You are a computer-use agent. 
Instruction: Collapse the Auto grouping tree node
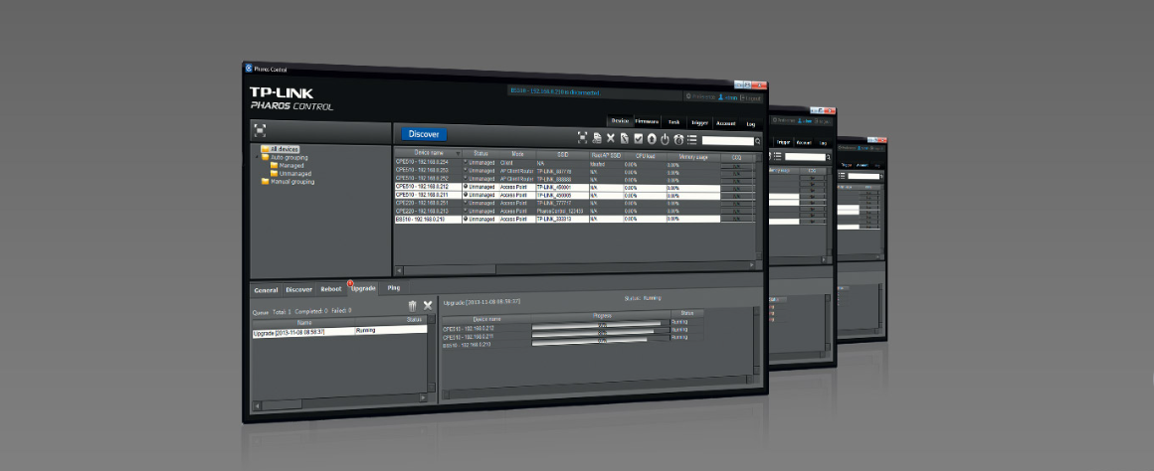(257, 157)
